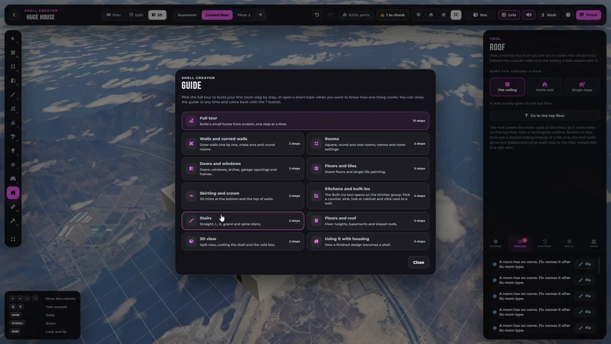Choose the Single slope roof option
This screenshot has height=344, width=611.
pos(582,87)
